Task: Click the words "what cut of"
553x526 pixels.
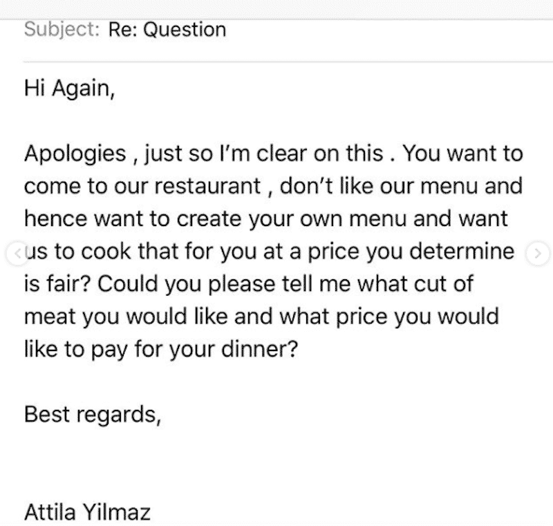Action: 415,284
